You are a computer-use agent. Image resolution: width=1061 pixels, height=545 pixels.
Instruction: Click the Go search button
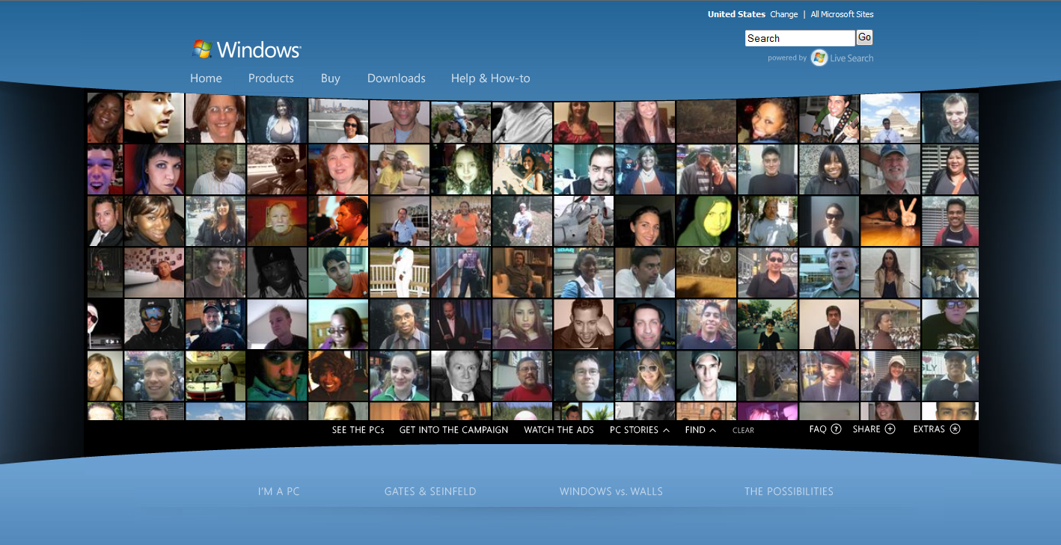(864, 37)
